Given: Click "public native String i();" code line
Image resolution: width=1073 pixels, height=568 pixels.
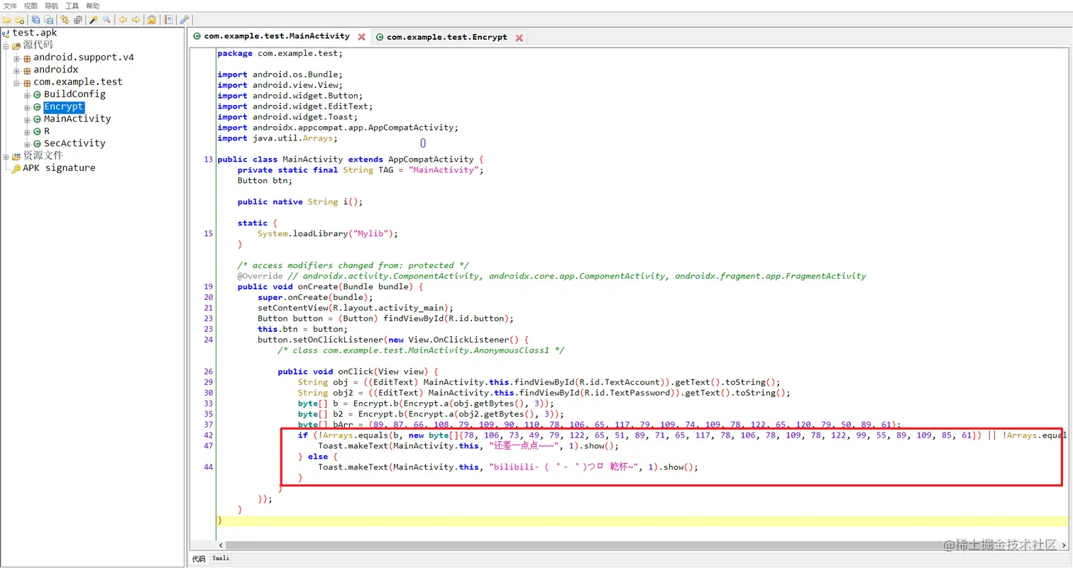Looking at the screenshot, I should coord(300,201).
